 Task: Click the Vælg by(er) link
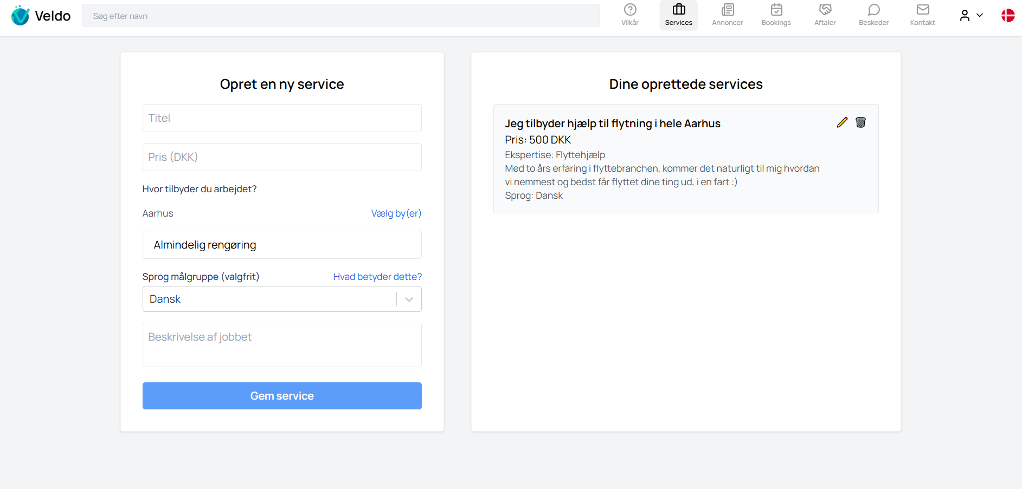click(396, 213)
